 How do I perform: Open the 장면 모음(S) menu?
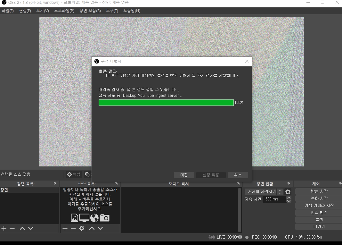pos(90,11)
